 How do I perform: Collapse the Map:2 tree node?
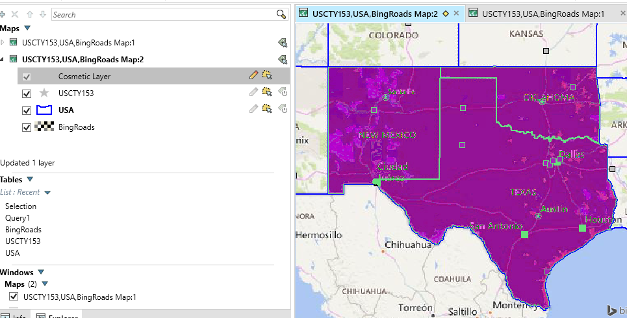click(x=2, y=60)
